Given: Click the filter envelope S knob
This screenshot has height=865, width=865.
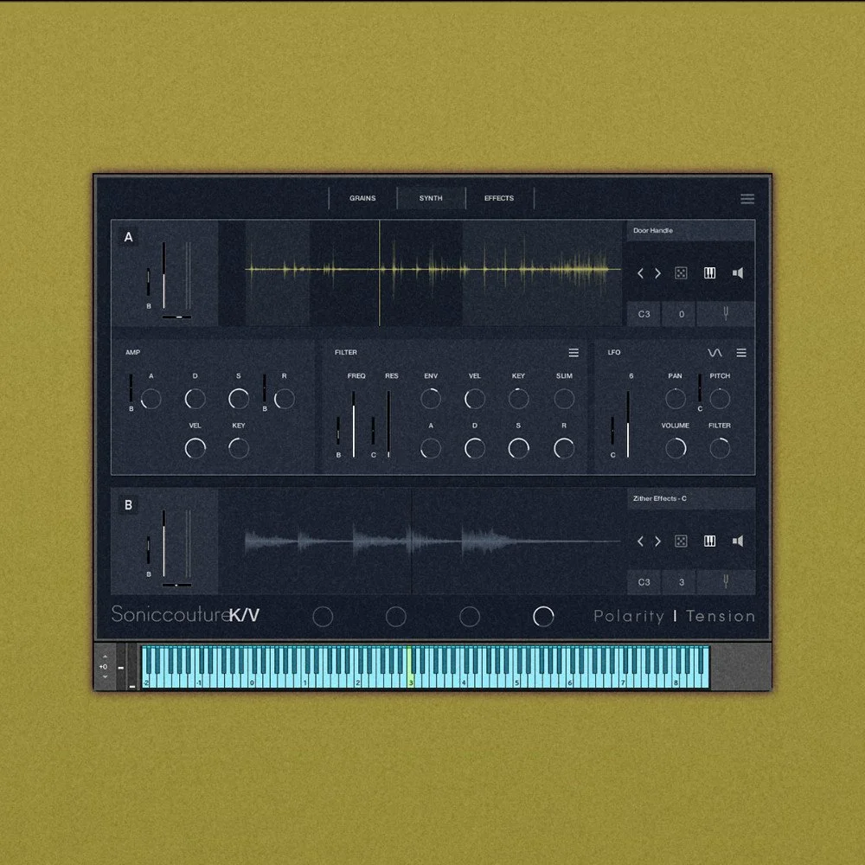Looking at the screenshot, I should 518,448.
